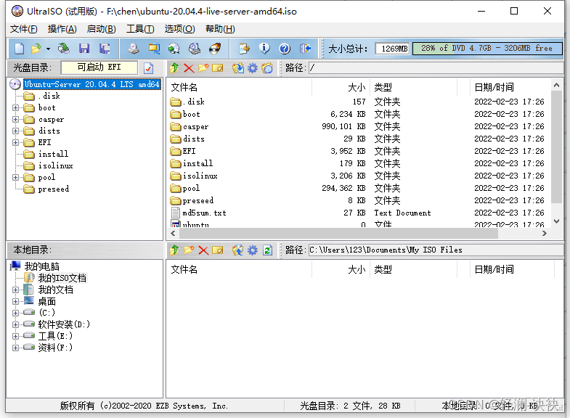Expand 工具(E:) drive node
570x418 pixels.
(x=15, y=336)
